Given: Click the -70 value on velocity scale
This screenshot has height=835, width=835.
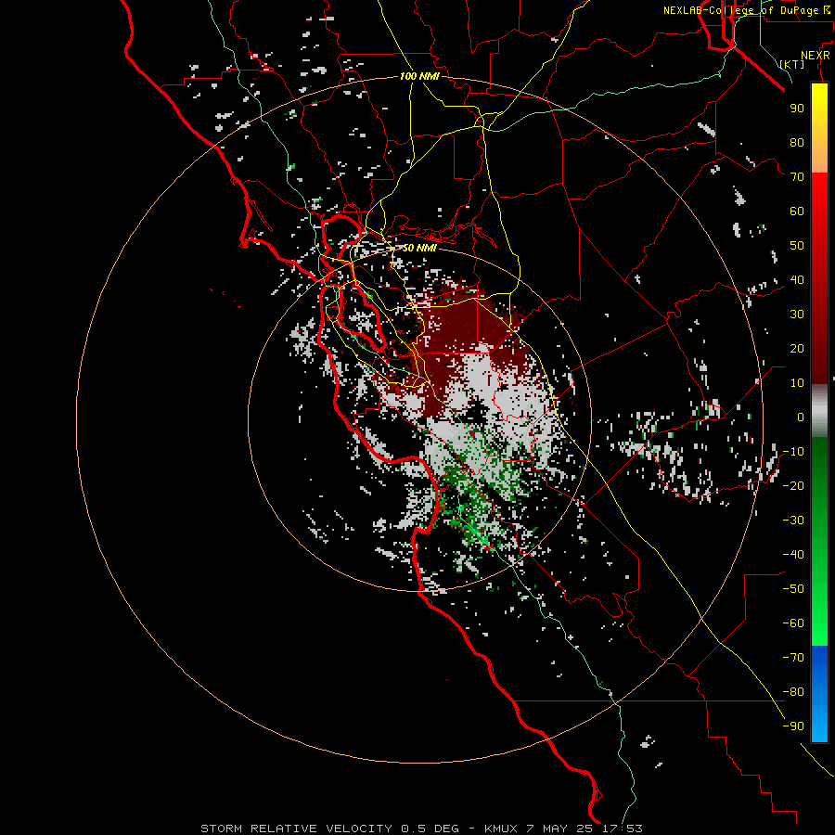Looking at the screenshot, I should click(x=793, y=658).
